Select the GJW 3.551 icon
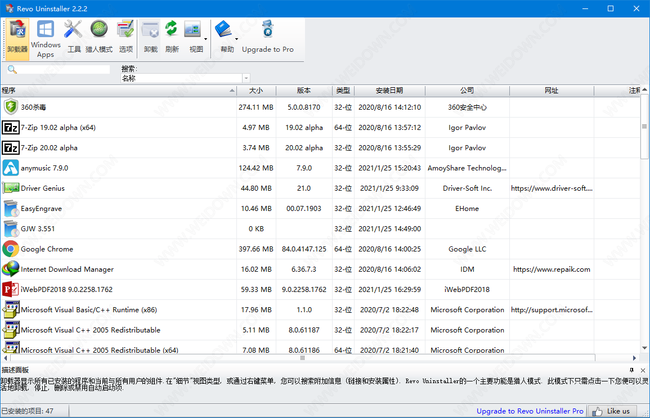Viewport: 650px width, 418px height. (11, 228)
